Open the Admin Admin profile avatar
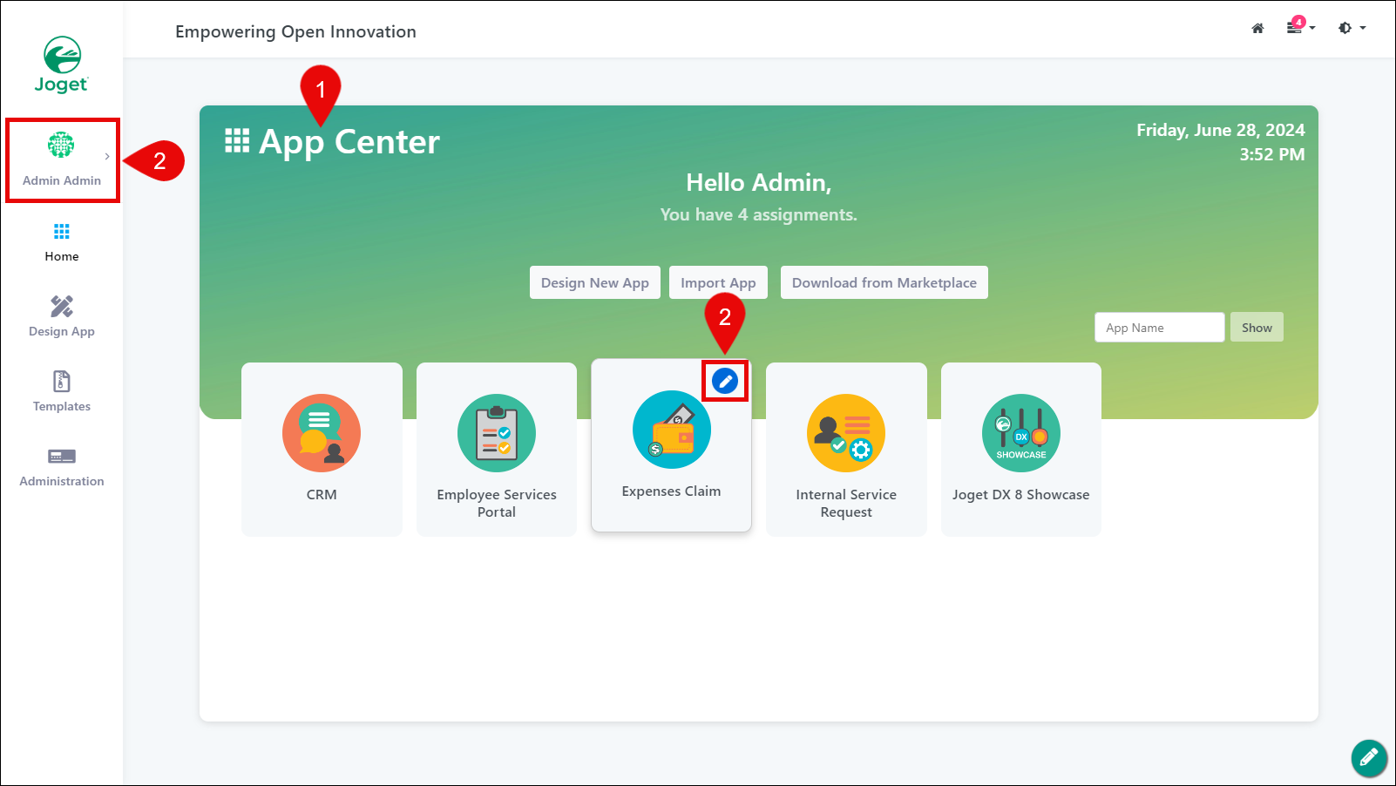 coord(61,145)
